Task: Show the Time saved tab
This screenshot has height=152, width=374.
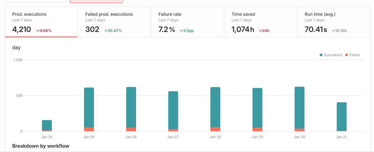Action: point(260,22)
